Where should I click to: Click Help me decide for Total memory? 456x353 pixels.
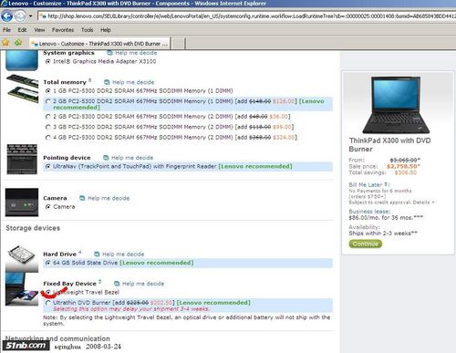point(133,82)
